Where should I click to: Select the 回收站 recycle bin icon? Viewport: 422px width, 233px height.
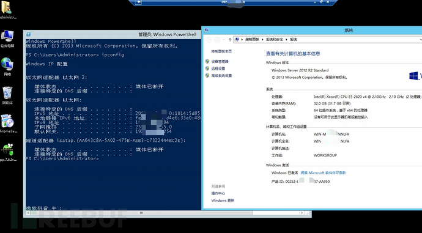pos(7,95)
